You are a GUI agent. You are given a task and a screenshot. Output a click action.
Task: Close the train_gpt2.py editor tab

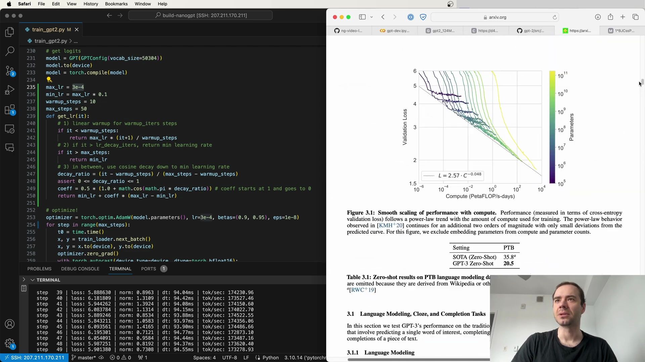pyautogui.click(x=77, y=29)
